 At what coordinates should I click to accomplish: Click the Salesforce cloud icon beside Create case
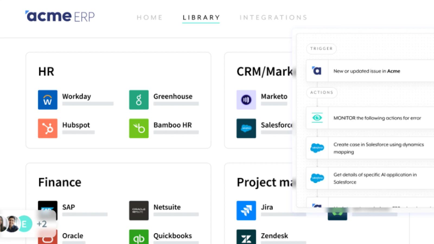click(x=317, y=148)
